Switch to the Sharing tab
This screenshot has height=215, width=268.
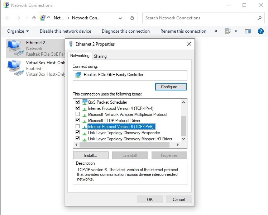100,56
